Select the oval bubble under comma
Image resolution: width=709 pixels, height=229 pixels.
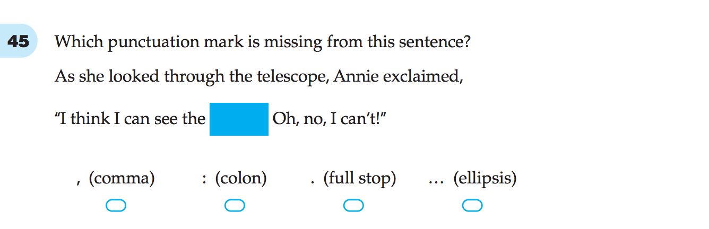coord(116,206)
